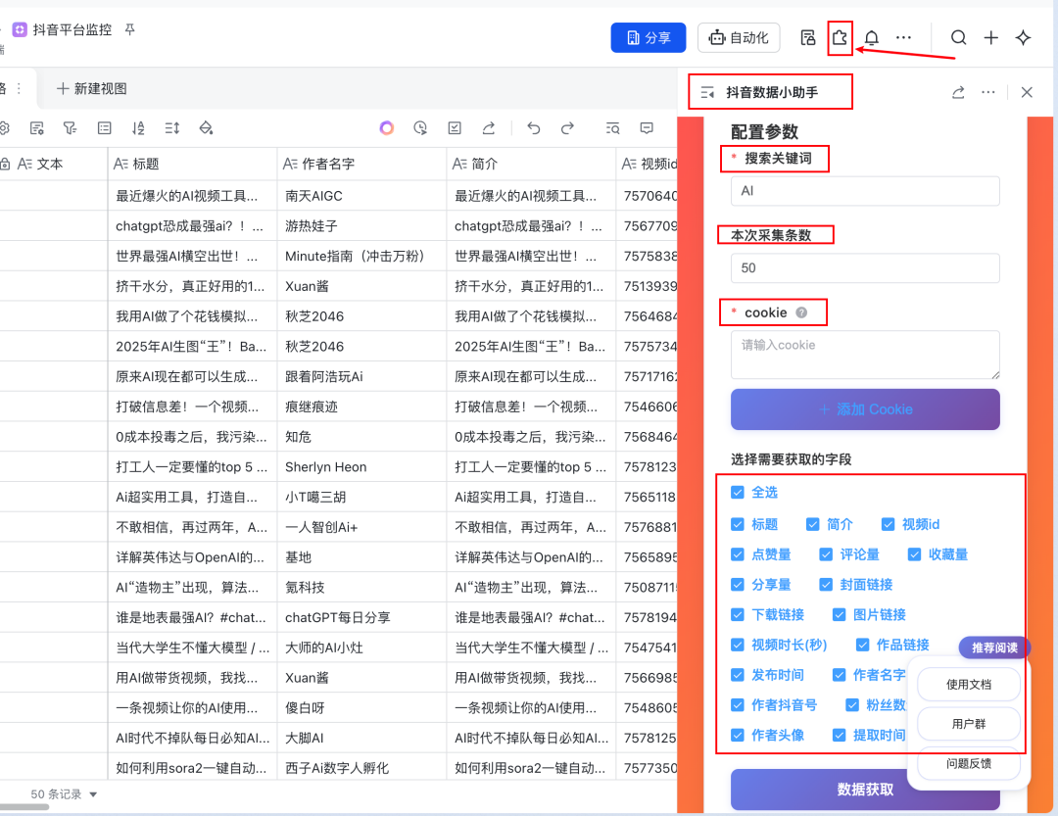Uncheck the 全选 select-all checkbox
This screenshot has width=1058, height=816.
[x=738, y=493]
